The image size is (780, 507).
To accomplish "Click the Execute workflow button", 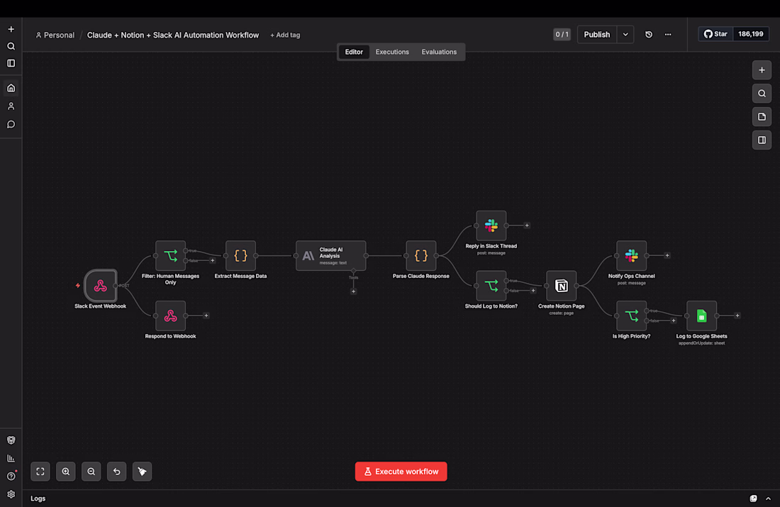I will [x=401, y=471].
